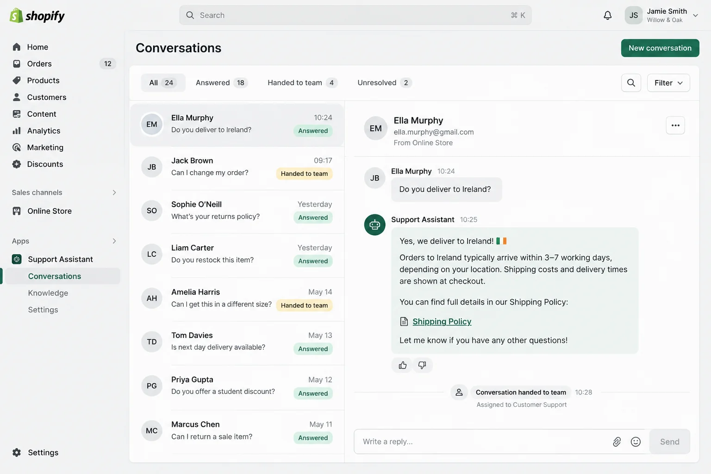
Task: Click the conversation search magnifier button
Action: coord(631,83)
